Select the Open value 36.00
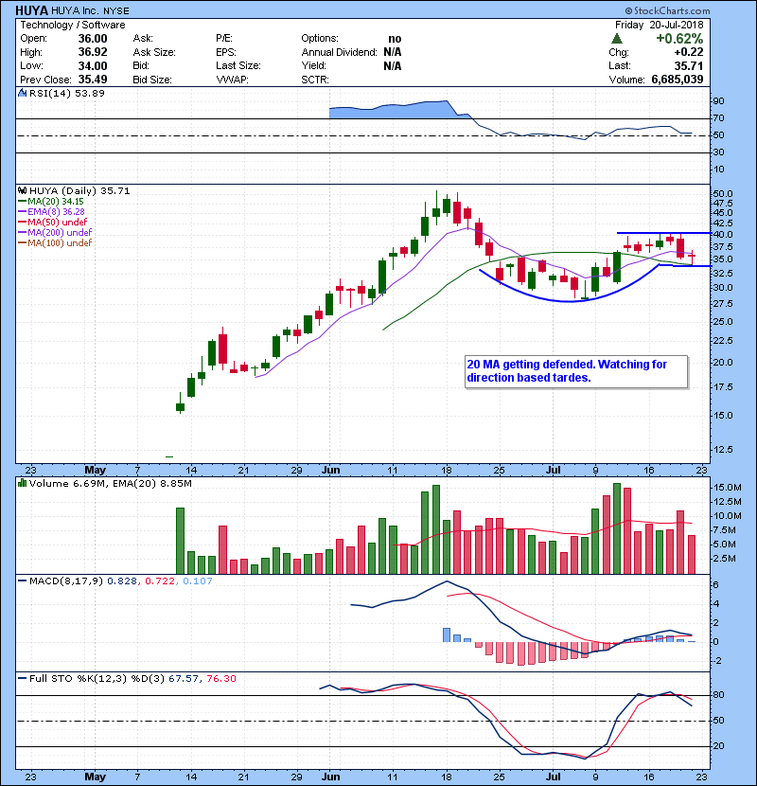Image resolution: width=757 pixels, height=786 pixels. tap(93, 39)
